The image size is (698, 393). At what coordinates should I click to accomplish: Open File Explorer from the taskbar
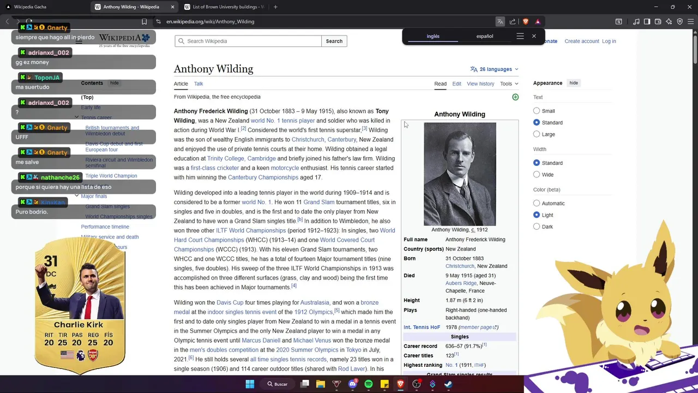click(321, 384)
